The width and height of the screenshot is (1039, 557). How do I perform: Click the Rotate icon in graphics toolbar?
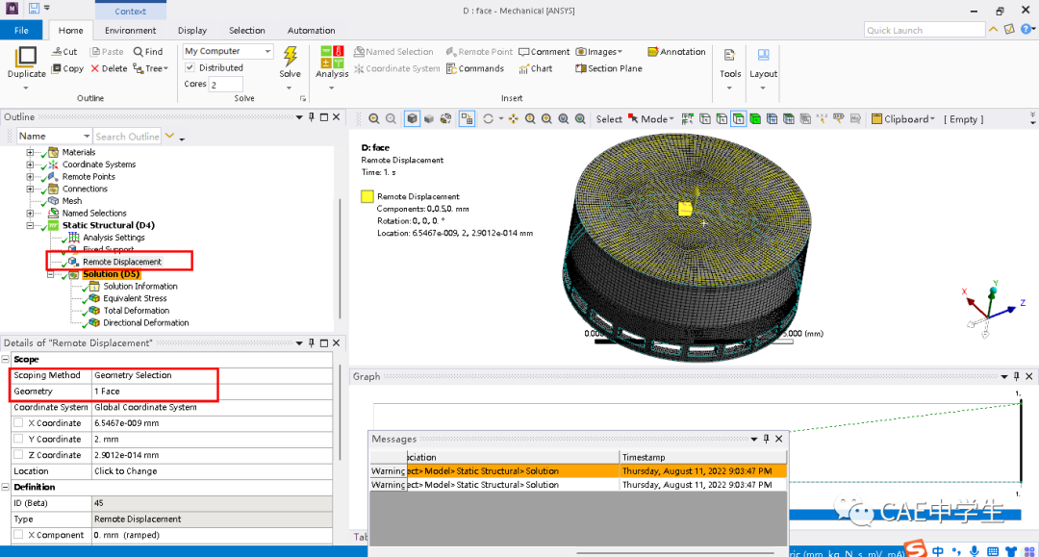click(x=489, y=119)
